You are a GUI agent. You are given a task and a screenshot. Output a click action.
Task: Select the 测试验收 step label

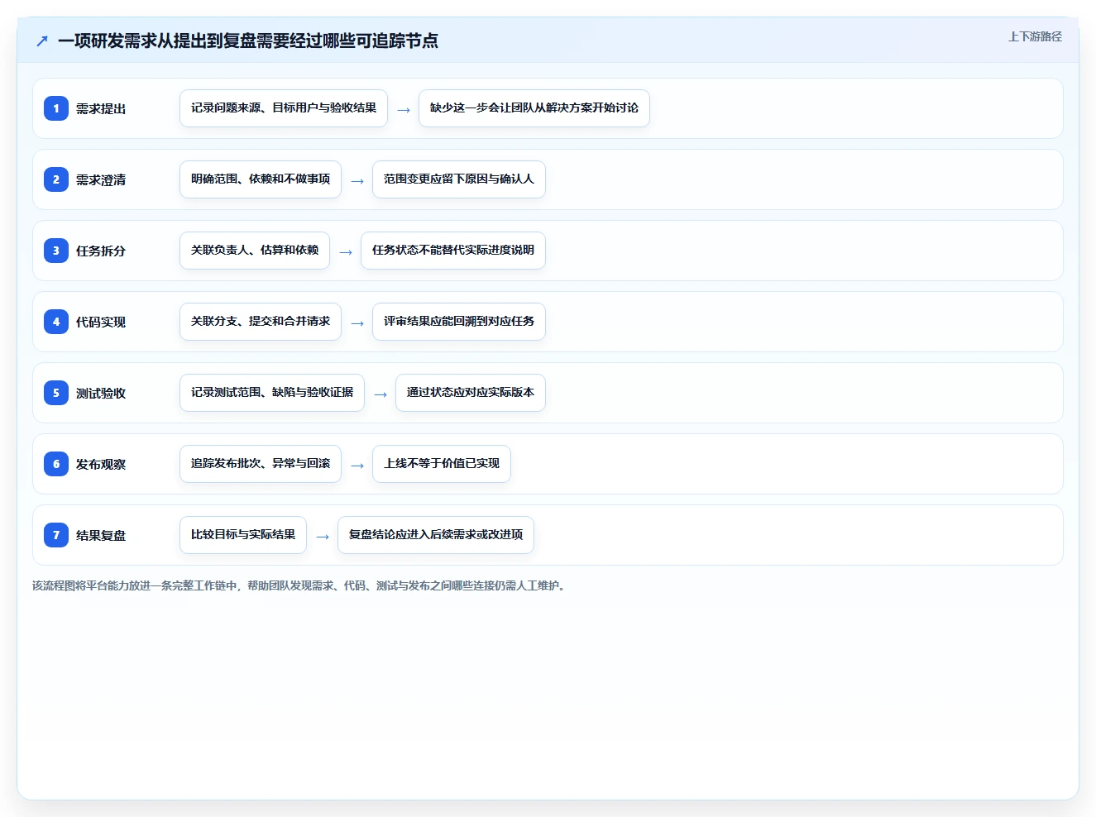(x=101, y=394)
